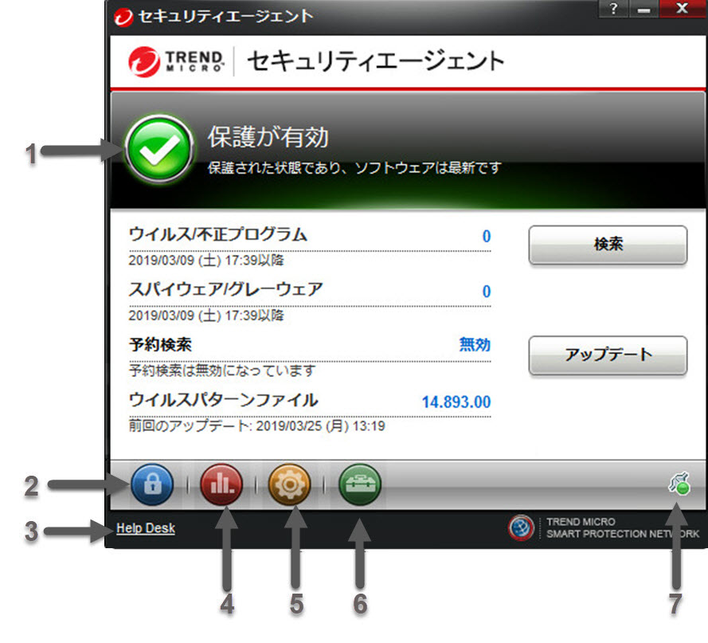Click the blue padlock icon
This screenshot has height=643, width=708.
tap(153, 484)
